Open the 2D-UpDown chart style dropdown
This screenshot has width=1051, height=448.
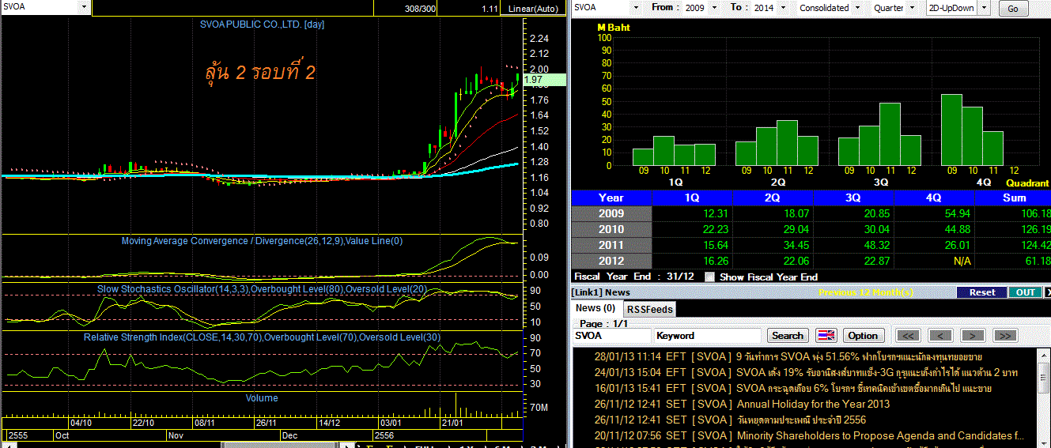click(985, 8)
